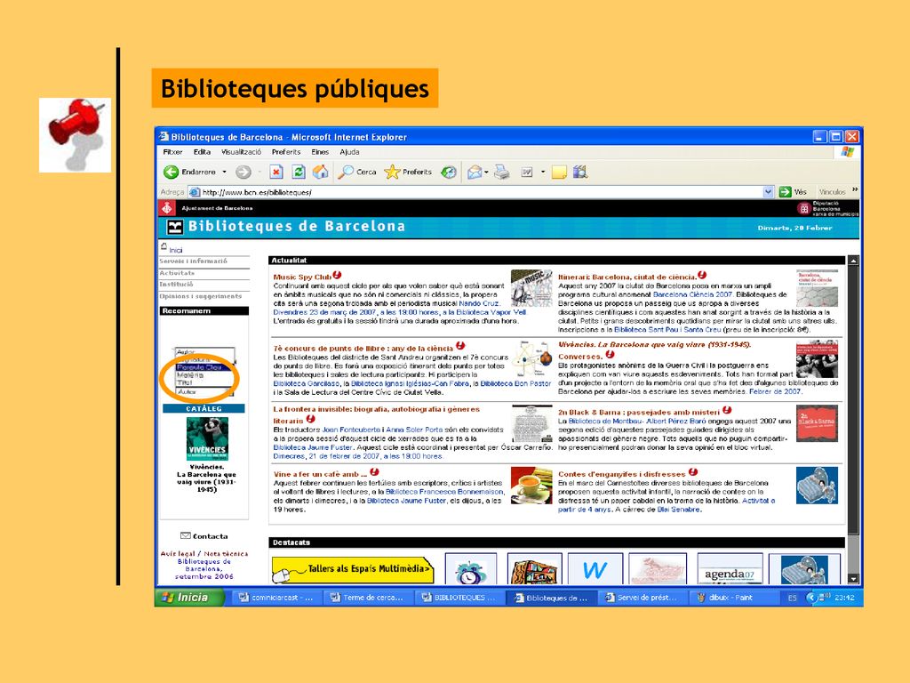Image resolution: width=910 pixels, height=683 pixels.
Task: Click the agenda07 image in Destacats
Action: [x=730, y=570]
